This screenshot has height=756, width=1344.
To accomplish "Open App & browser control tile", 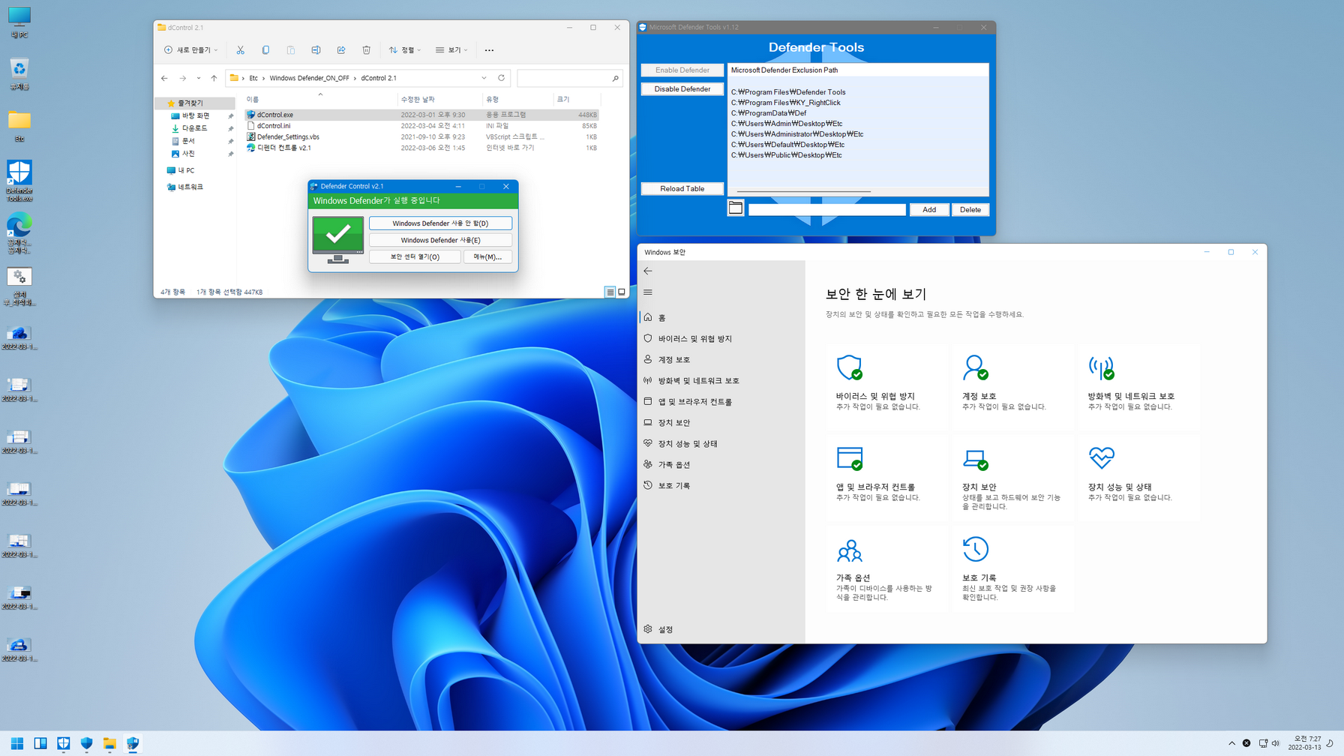I will click(x=886, y=477).
